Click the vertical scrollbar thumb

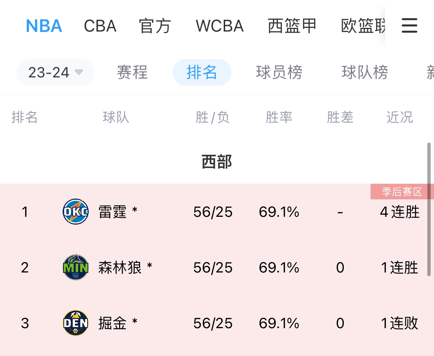click(x=429, y=209)
